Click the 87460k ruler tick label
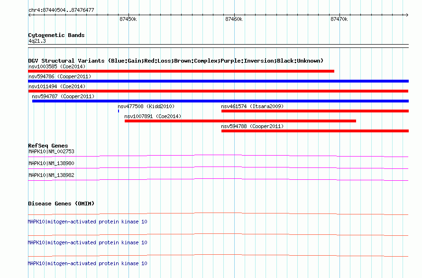The width and height of the screenshot is (422, 278). [234, 19]
